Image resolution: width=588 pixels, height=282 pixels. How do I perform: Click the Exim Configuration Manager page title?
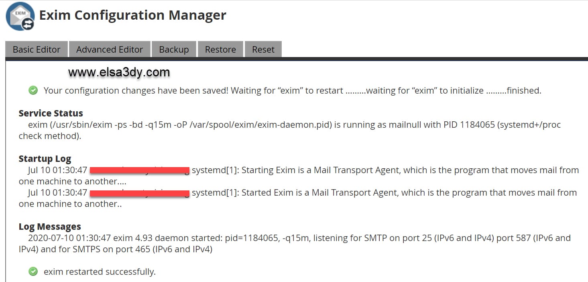tap(133, 15)
